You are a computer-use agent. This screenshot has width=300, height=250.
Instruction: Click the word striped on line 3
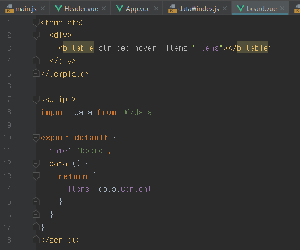click(114, 48)
